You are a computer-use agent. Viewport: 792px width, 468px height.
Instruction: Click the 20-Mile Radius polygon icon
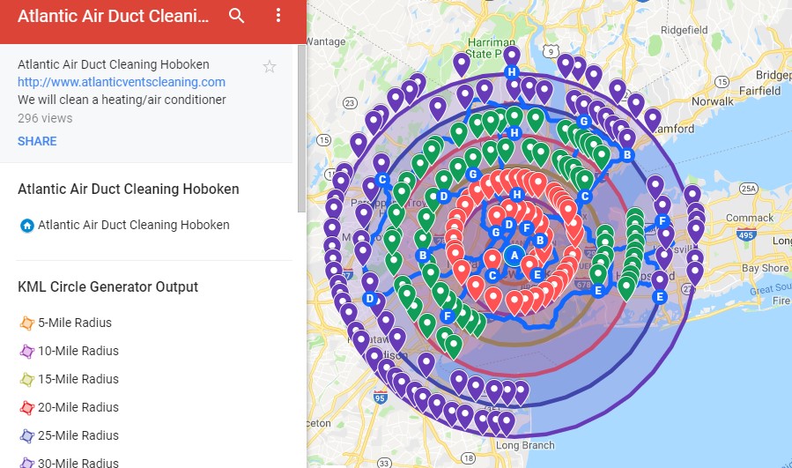26,407
